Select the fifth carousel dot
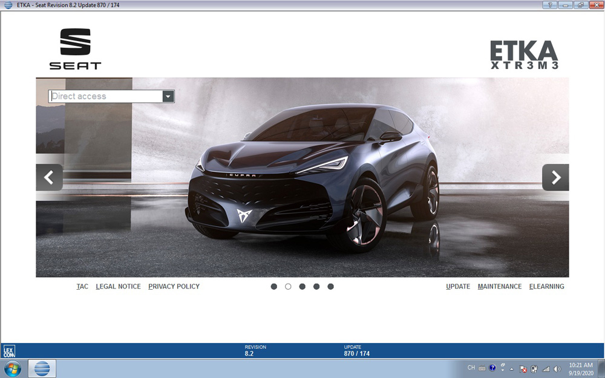The image size is (605, 378). pyautogui.click(x=331, y=287)
